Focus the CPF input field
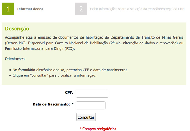Viewport: 190px width, 131px height. 92,94
